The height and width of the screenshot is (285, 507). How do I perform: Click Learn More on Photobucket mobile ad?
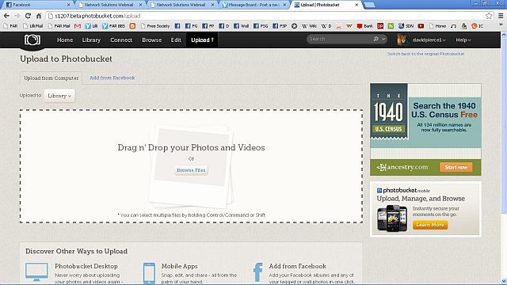[x=430, y=225]
